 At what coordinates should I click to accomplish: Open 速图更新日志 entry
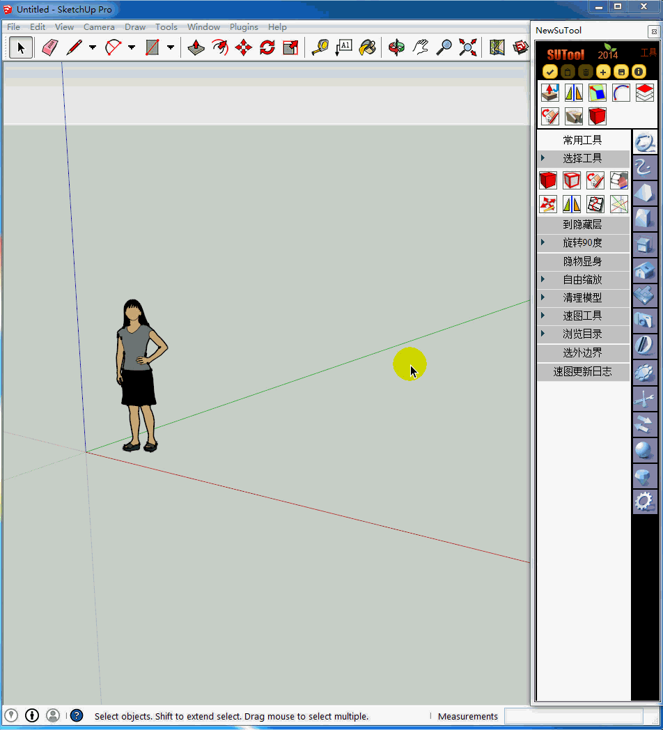pos(584,371)
